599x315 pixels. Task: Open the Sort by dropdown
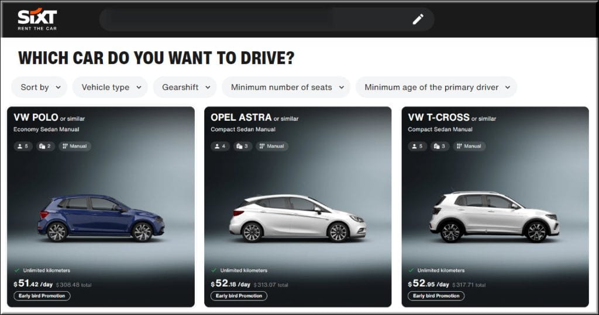(x=40, y=87)
